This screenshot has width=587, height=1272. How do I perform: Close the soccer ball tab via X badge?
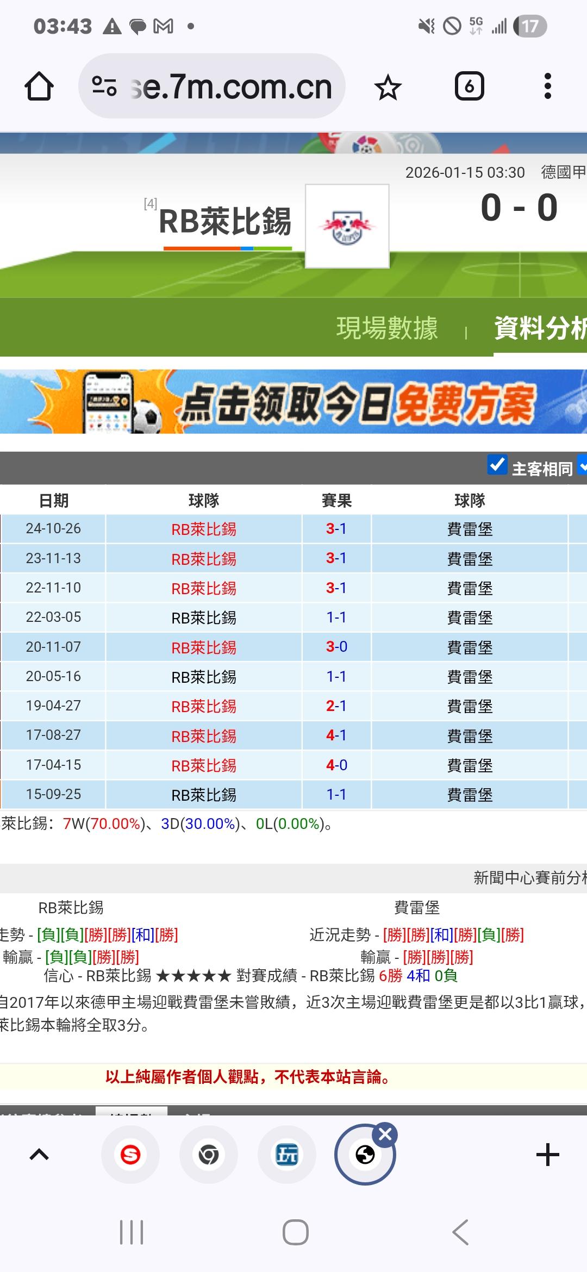click(x=385, y=1134)
